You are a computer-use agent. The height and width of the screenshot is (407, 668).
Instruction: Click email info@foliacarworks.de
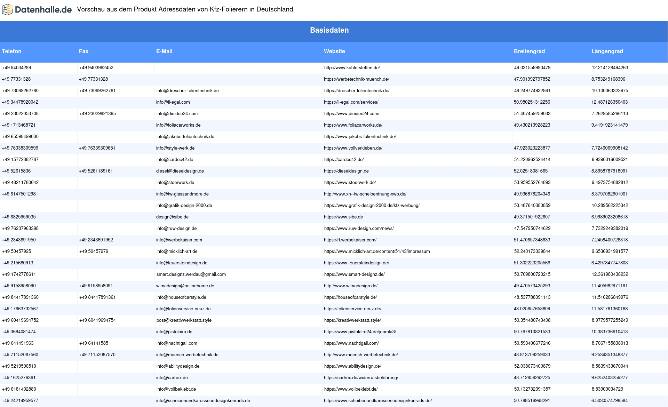pos(178,125)
